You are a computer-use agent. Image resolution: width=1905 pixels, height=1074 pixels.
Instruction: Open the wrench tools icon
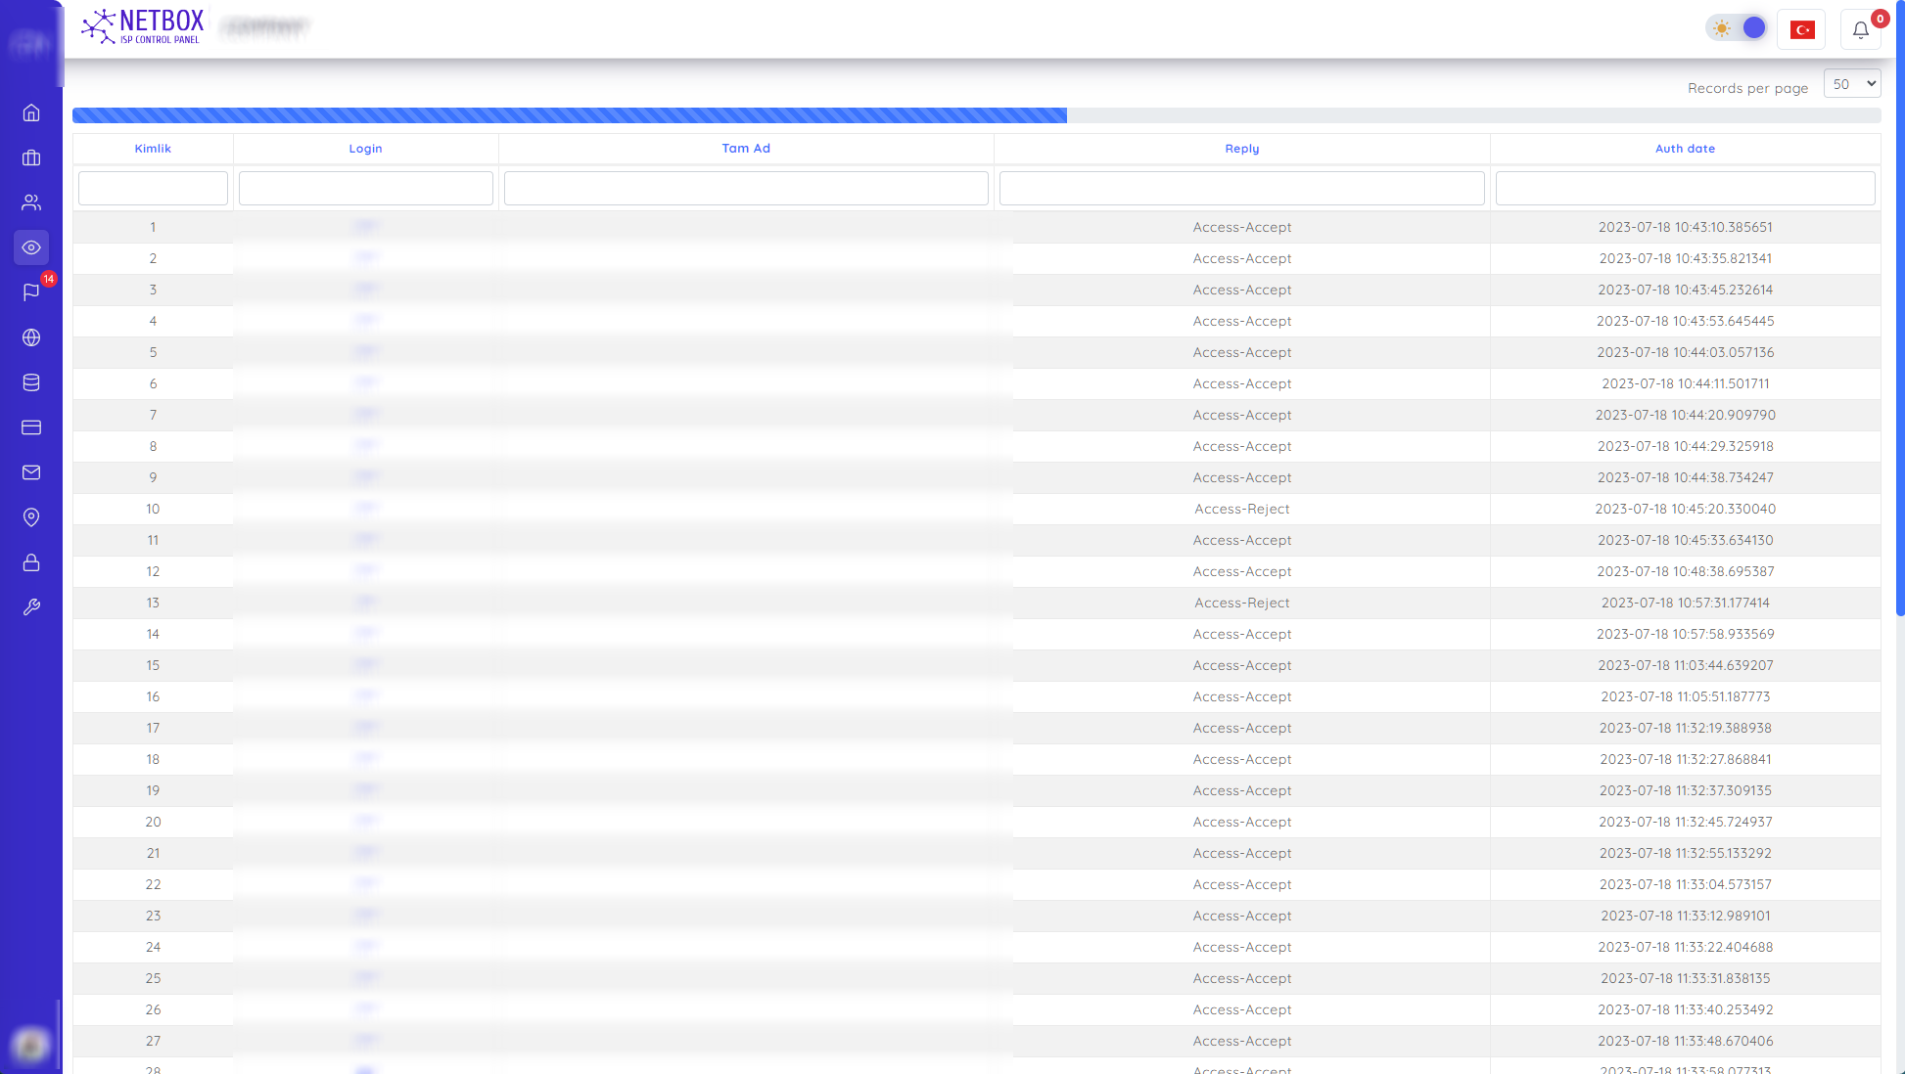pyautogui.click(x=31, y=607)
